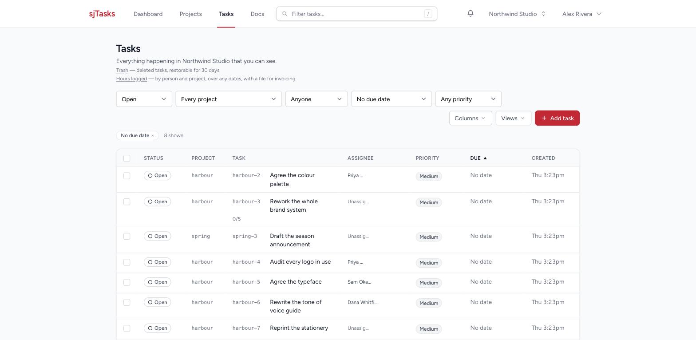Tick the checkbox for harbour-3
696x340 pixels.
tap(127, 202)
